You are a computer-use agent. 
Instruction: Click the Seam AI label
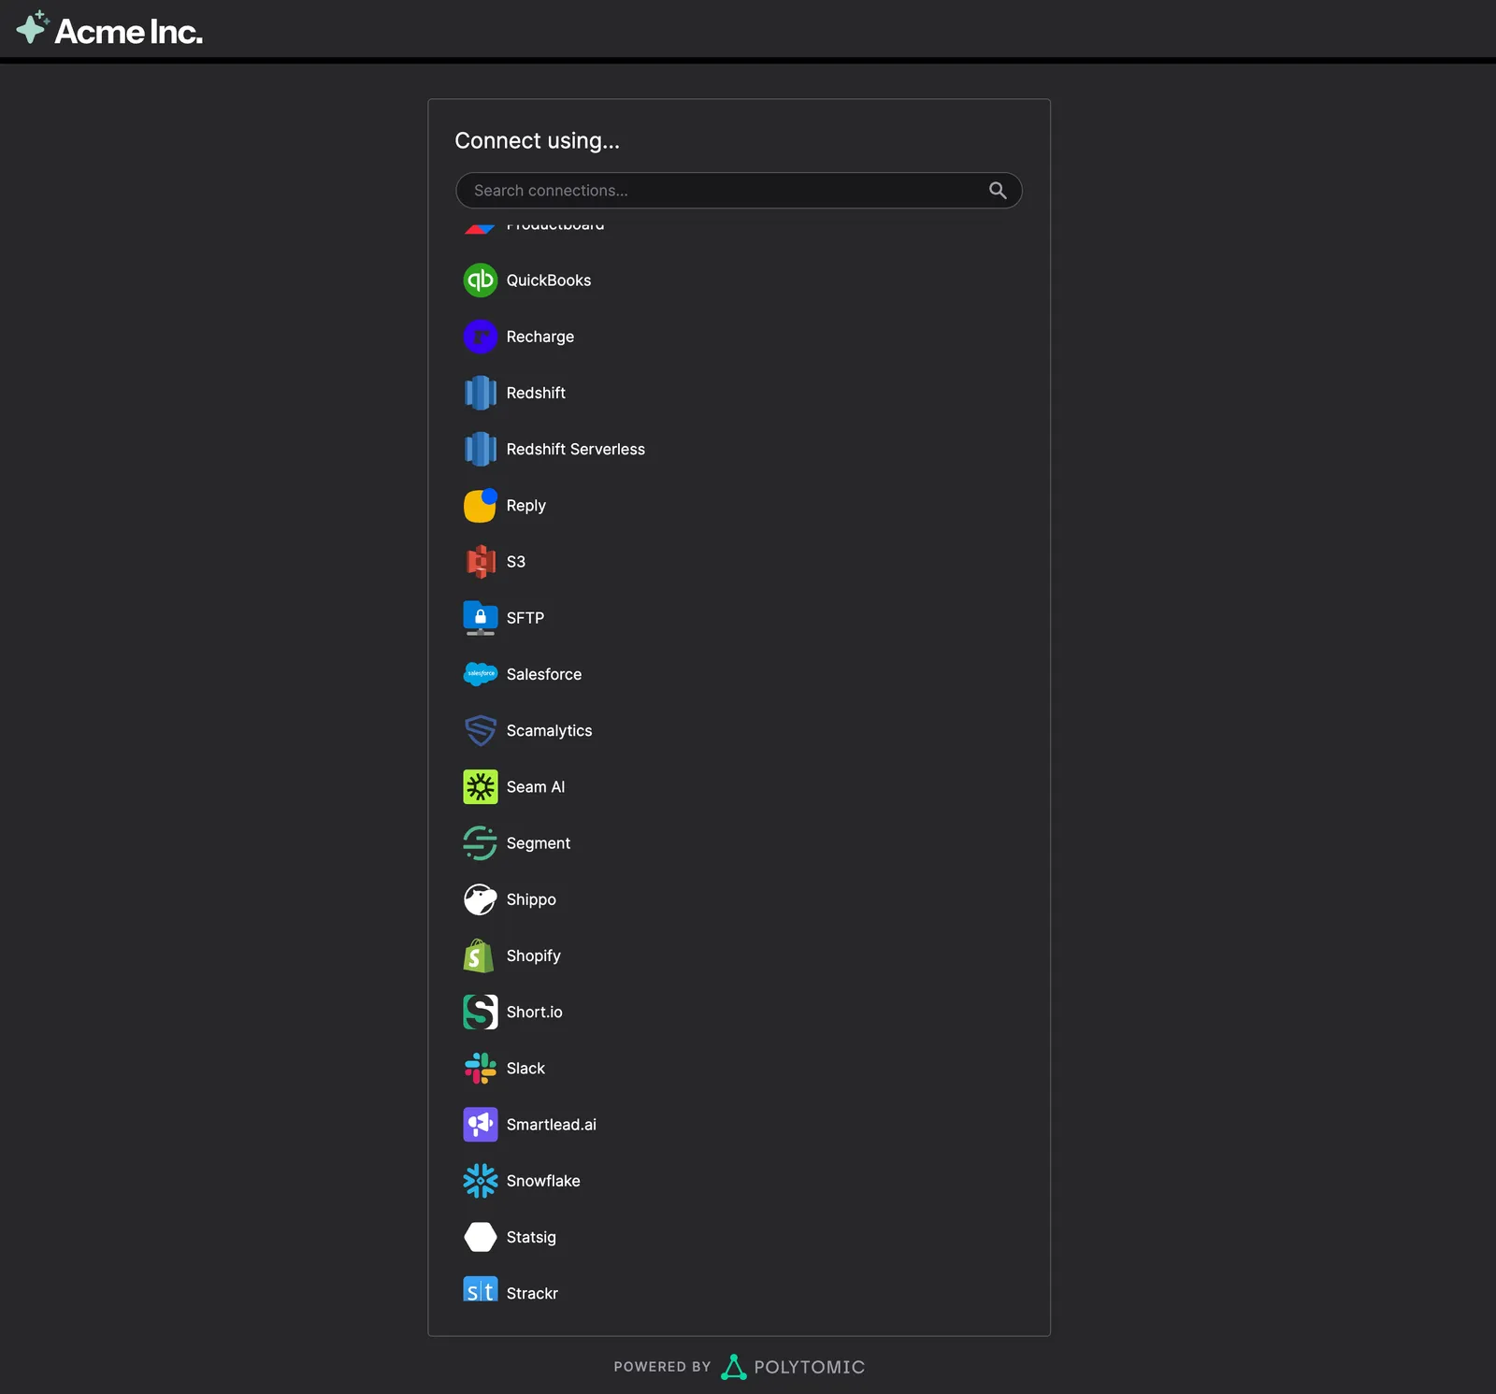click(536, 787)
